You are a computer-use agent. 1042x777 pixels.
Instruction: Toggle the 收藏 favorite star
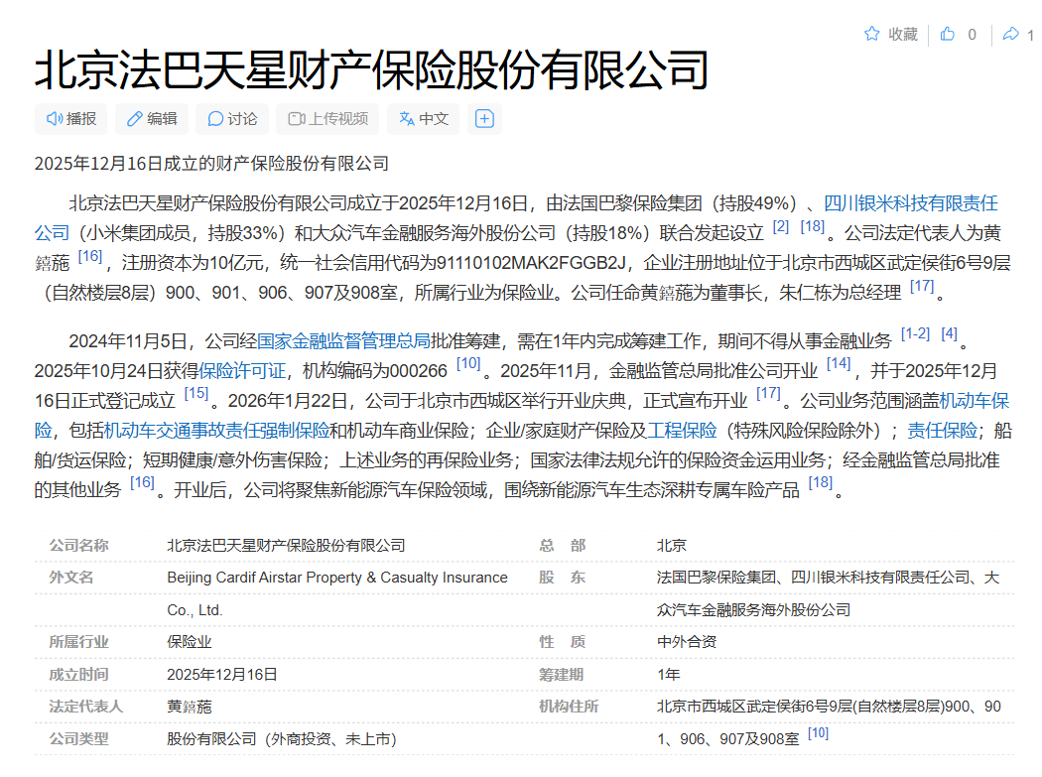click(873, 34)
